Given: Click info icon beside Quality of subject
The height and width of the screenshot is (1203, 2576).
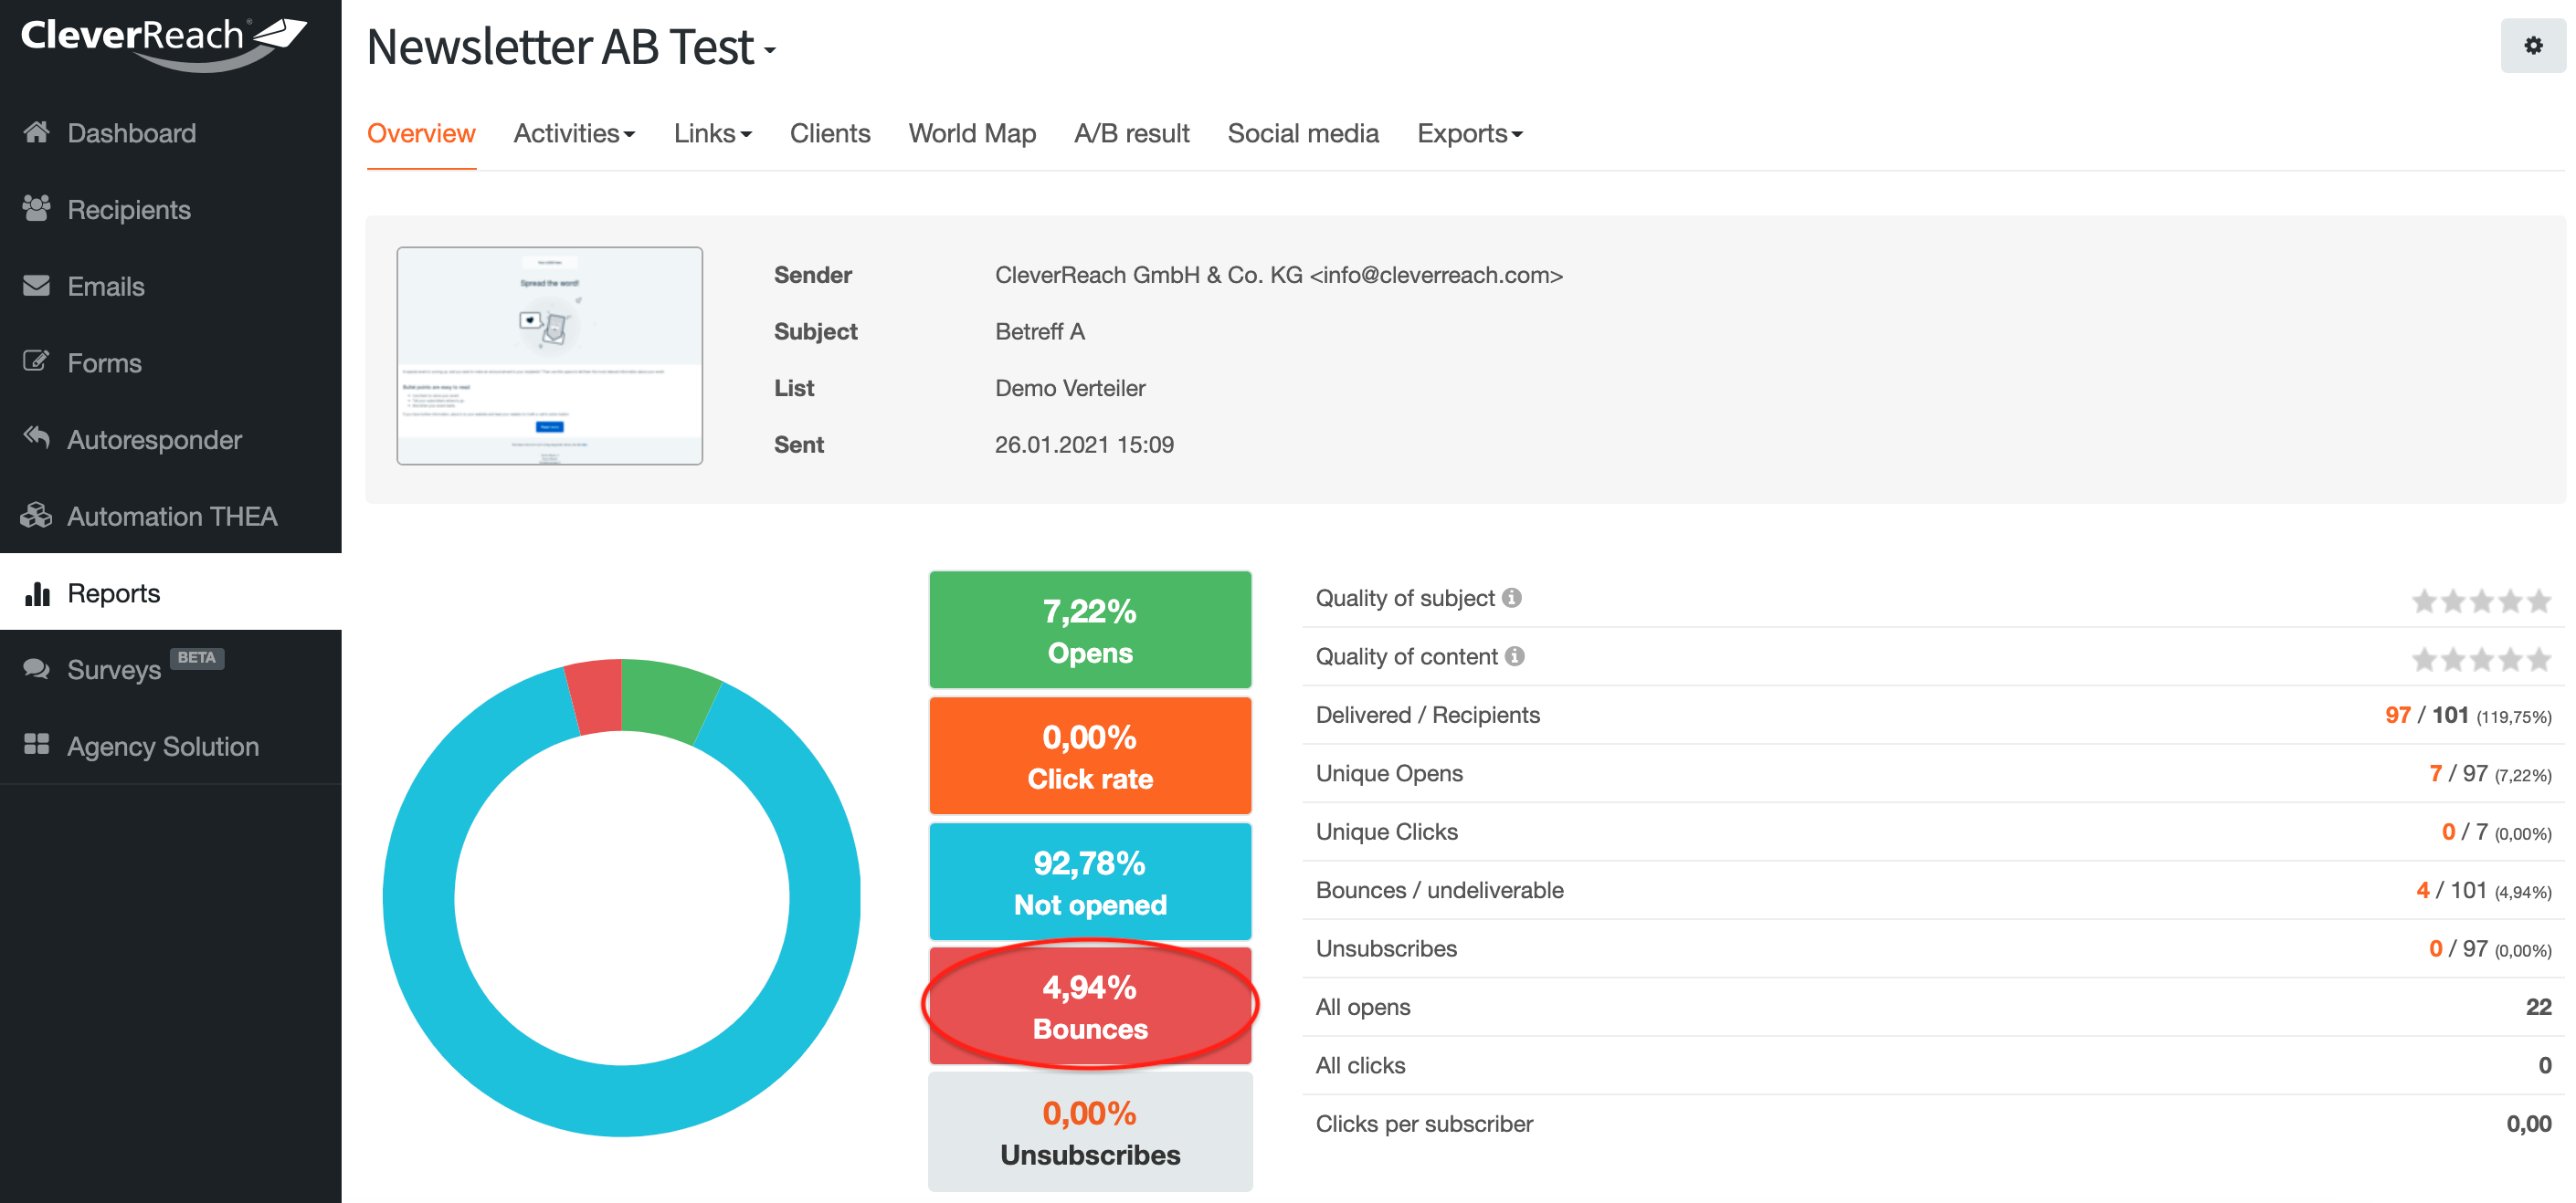Looking at the screenshot, I should [x=1512, y=598].
